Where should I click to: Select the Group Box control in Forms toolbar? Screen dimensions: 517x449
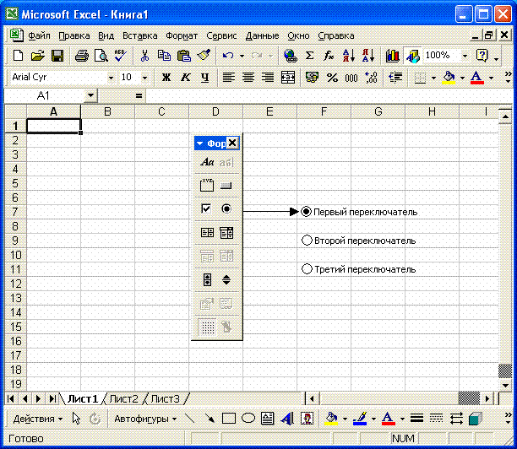click(207, 185)
